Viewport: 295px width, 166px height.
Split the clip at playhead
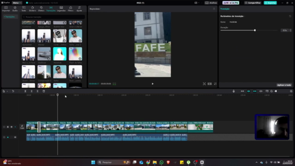tap(25, 91)
